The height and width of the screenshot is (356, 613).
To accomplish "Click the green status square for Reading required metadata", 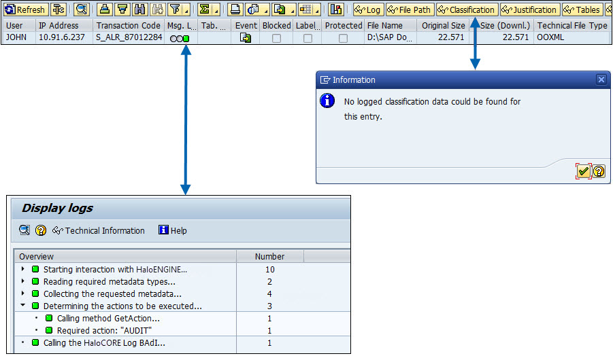I will click(35, 281).
